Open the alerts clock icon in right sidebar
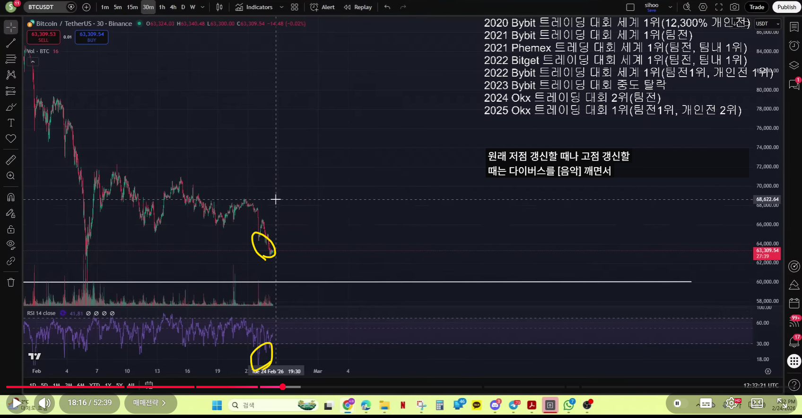The height and width of the screenshot is (418, 802). point(794,46)
